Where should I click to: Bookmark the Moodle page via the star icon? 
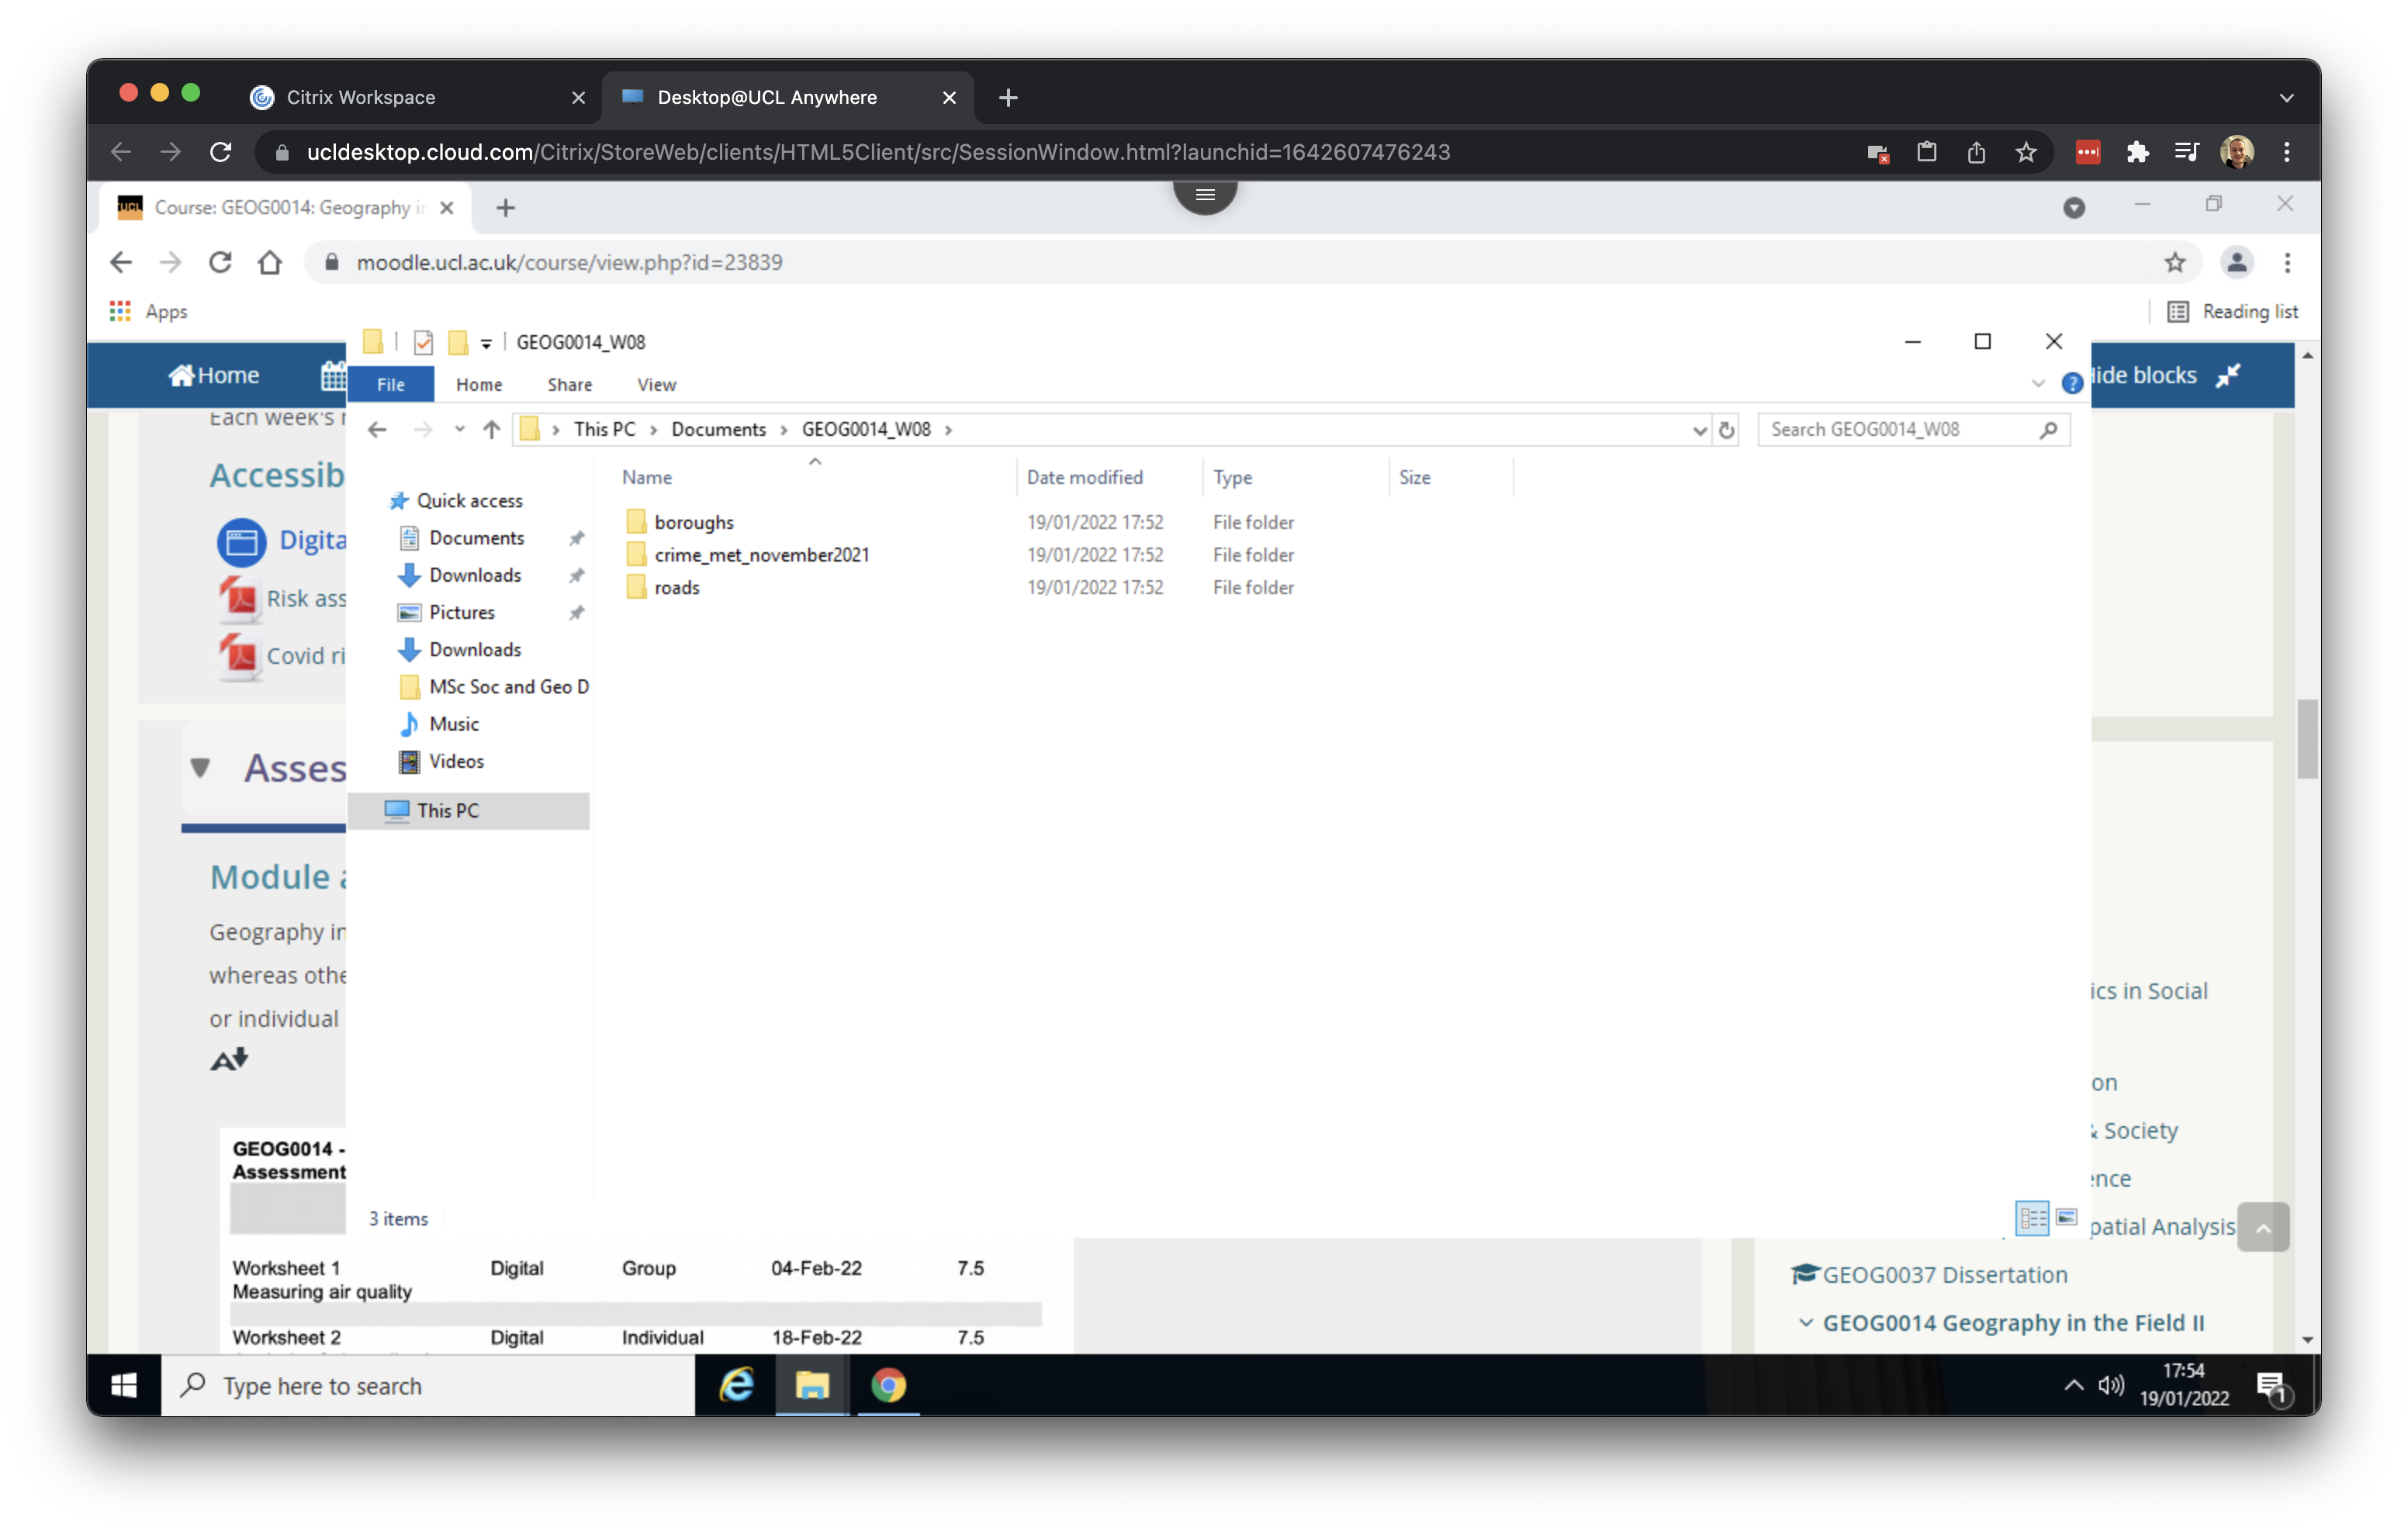point(2174,262)
